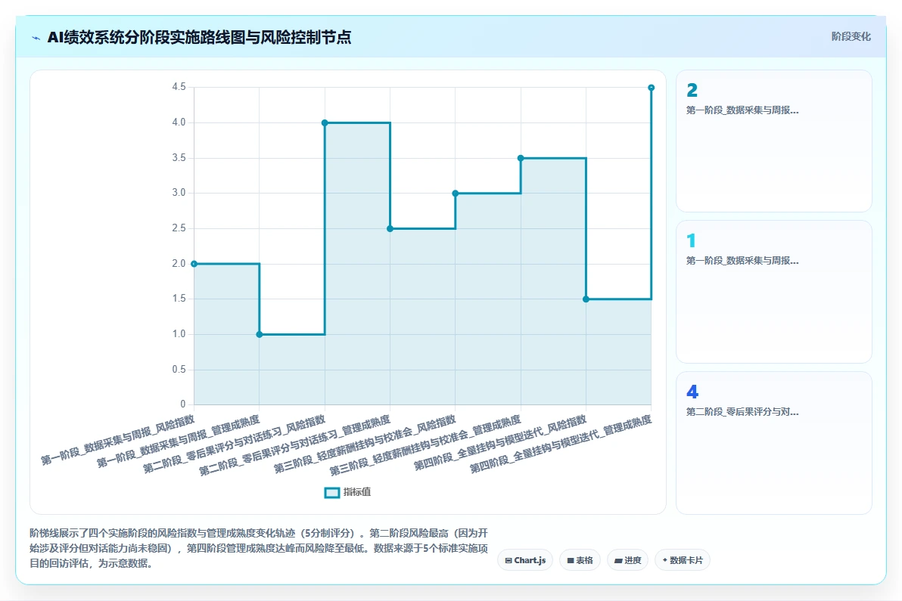Click axis label 第四阶段_全量挂钩与模型迭代_风险指数
The width and height of the screenshot is (902, 601).
(x=500, y=443)
